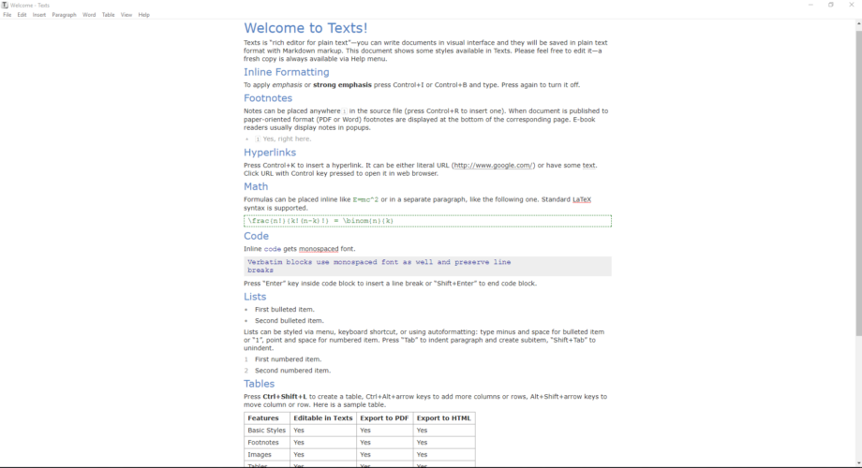Click the scrollbar down arrow

coord(858,463)
